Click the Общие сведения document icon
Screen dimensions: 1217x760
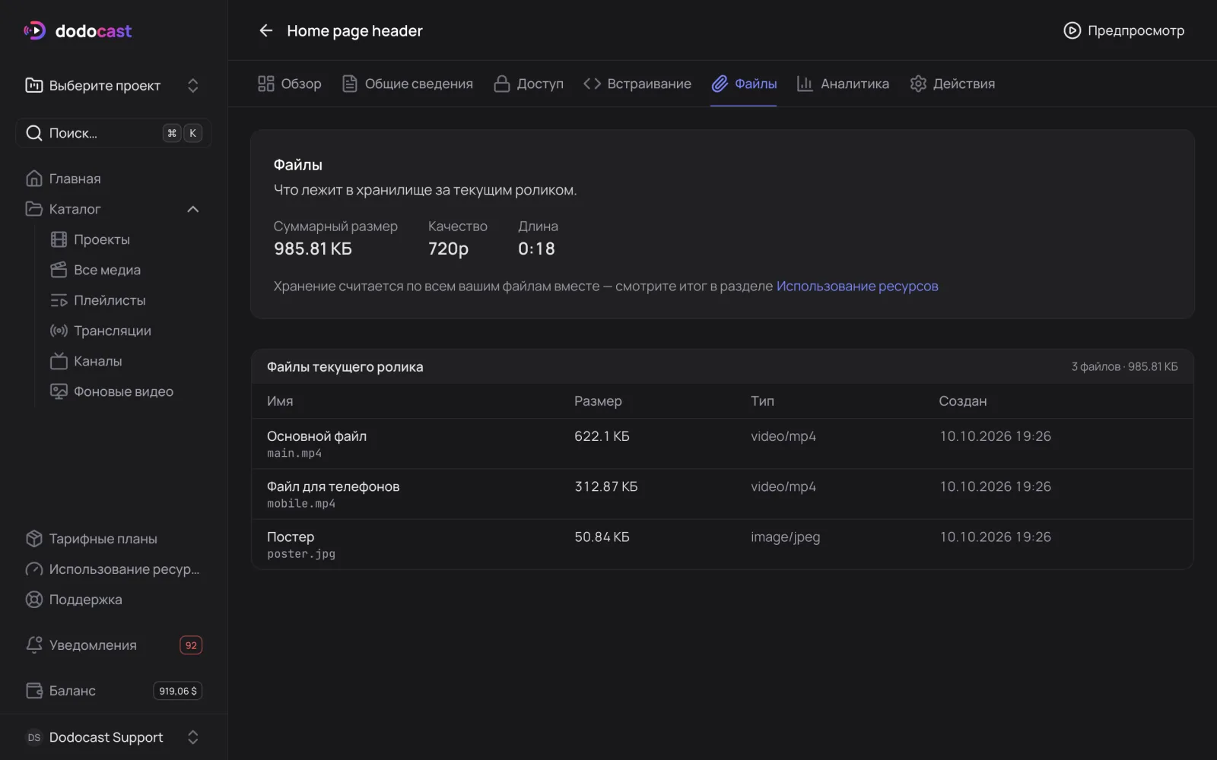[349, 84]
